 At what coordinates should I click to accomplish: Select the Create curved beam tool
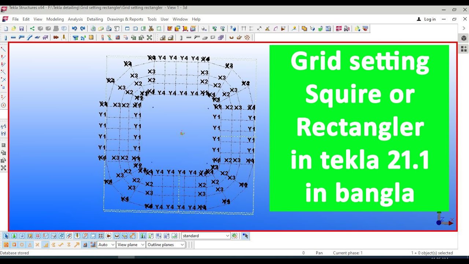click(29, 37)
